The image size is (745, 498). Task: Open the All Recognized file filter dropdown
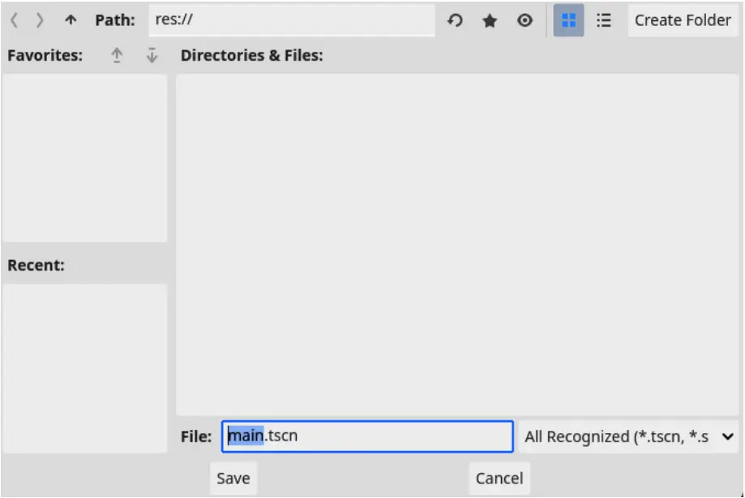point(629,436)
